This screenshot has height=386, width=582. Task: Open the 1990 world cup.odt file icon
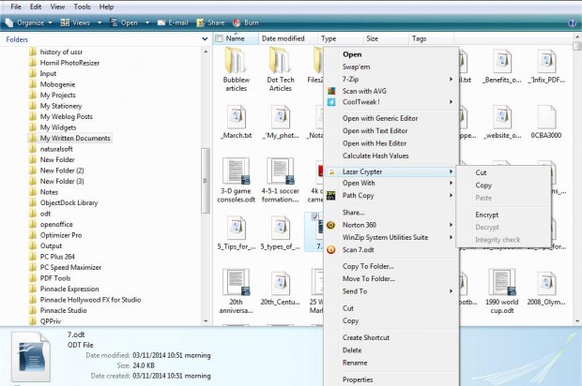tap(503, 283)
